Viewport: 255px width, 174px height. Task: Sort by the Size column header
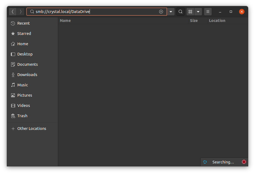point(194,21)
